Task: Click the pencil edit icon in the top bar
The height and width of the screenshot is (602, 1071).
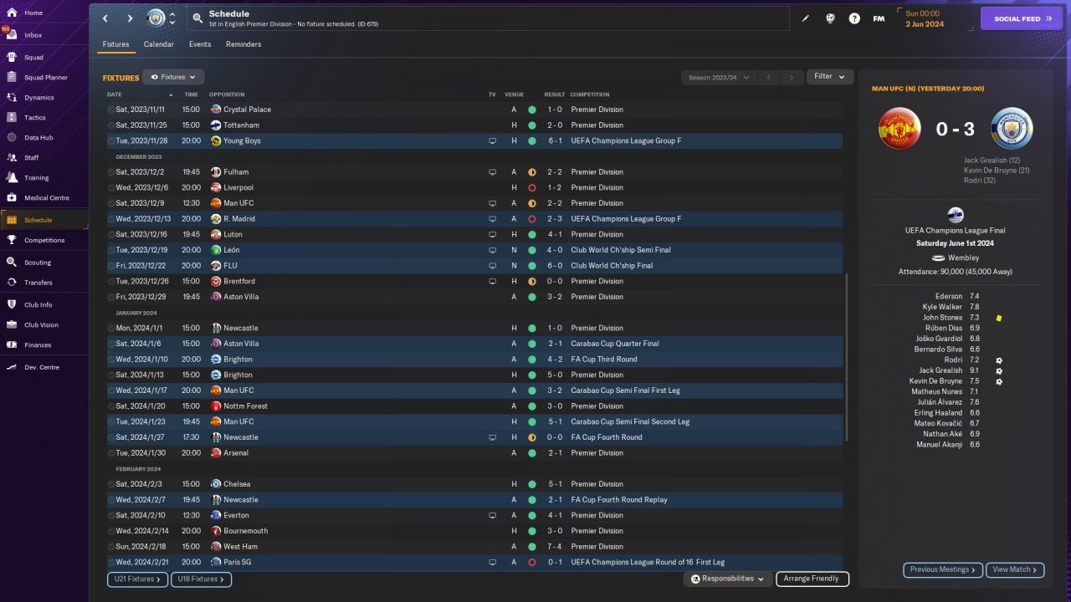Action: tap(806, 18)
